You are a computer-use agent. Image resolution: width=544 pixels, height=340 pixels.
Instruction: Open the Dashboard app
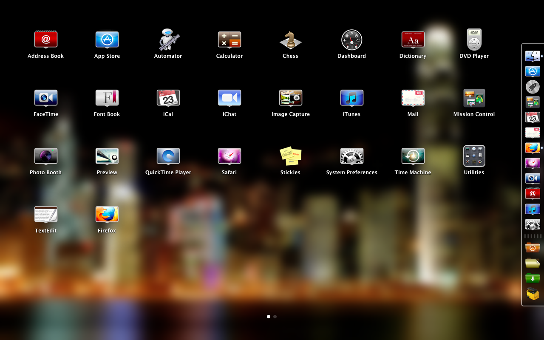point(352,40)
